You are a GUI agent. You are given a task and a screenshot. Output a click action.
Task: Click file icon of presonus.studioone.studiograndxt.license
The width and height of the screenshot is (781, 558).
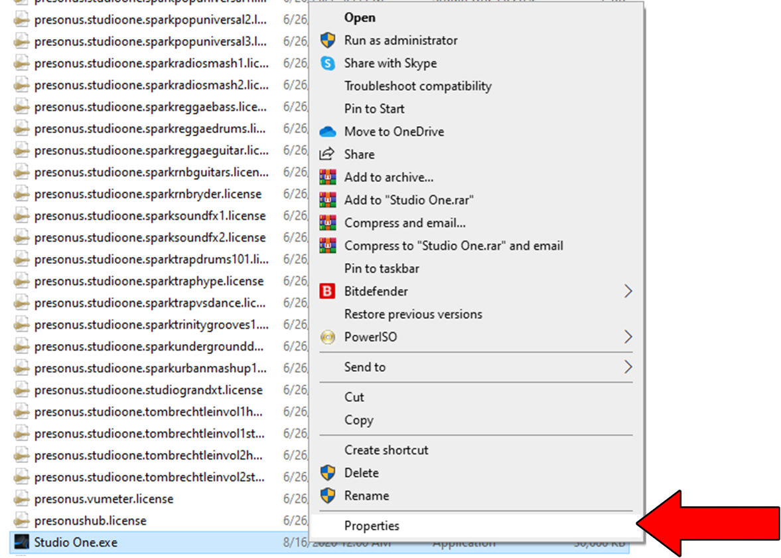click(x=21, y=390)
